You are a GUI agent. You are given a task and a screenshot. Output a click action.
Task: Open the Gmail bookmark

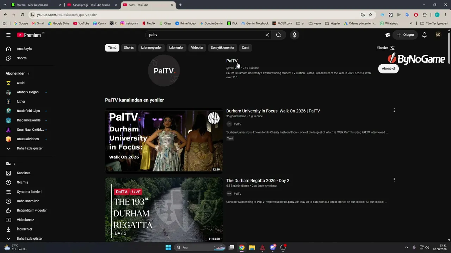pyautogui.click(x=38, y=24)
